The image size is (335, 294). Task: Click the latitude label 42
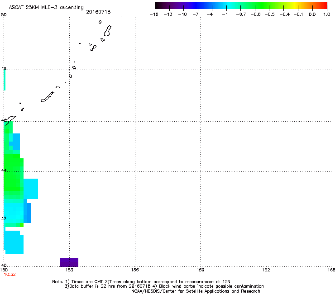point(4,218)
